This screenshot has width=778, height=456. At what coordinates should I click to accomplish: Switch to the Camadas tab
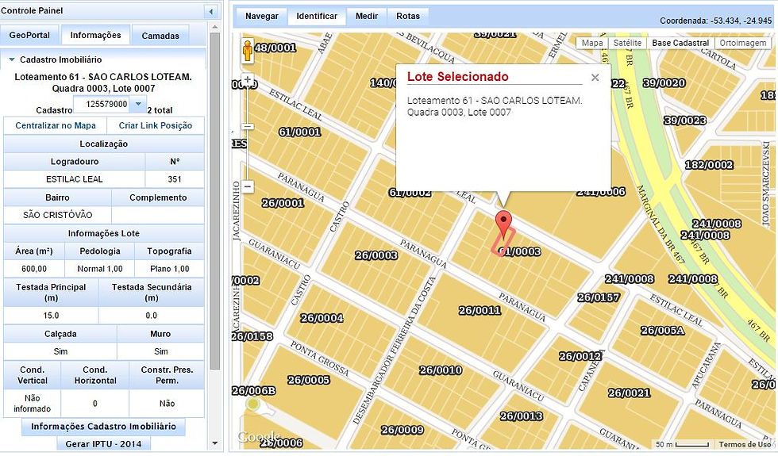[160, 36]
